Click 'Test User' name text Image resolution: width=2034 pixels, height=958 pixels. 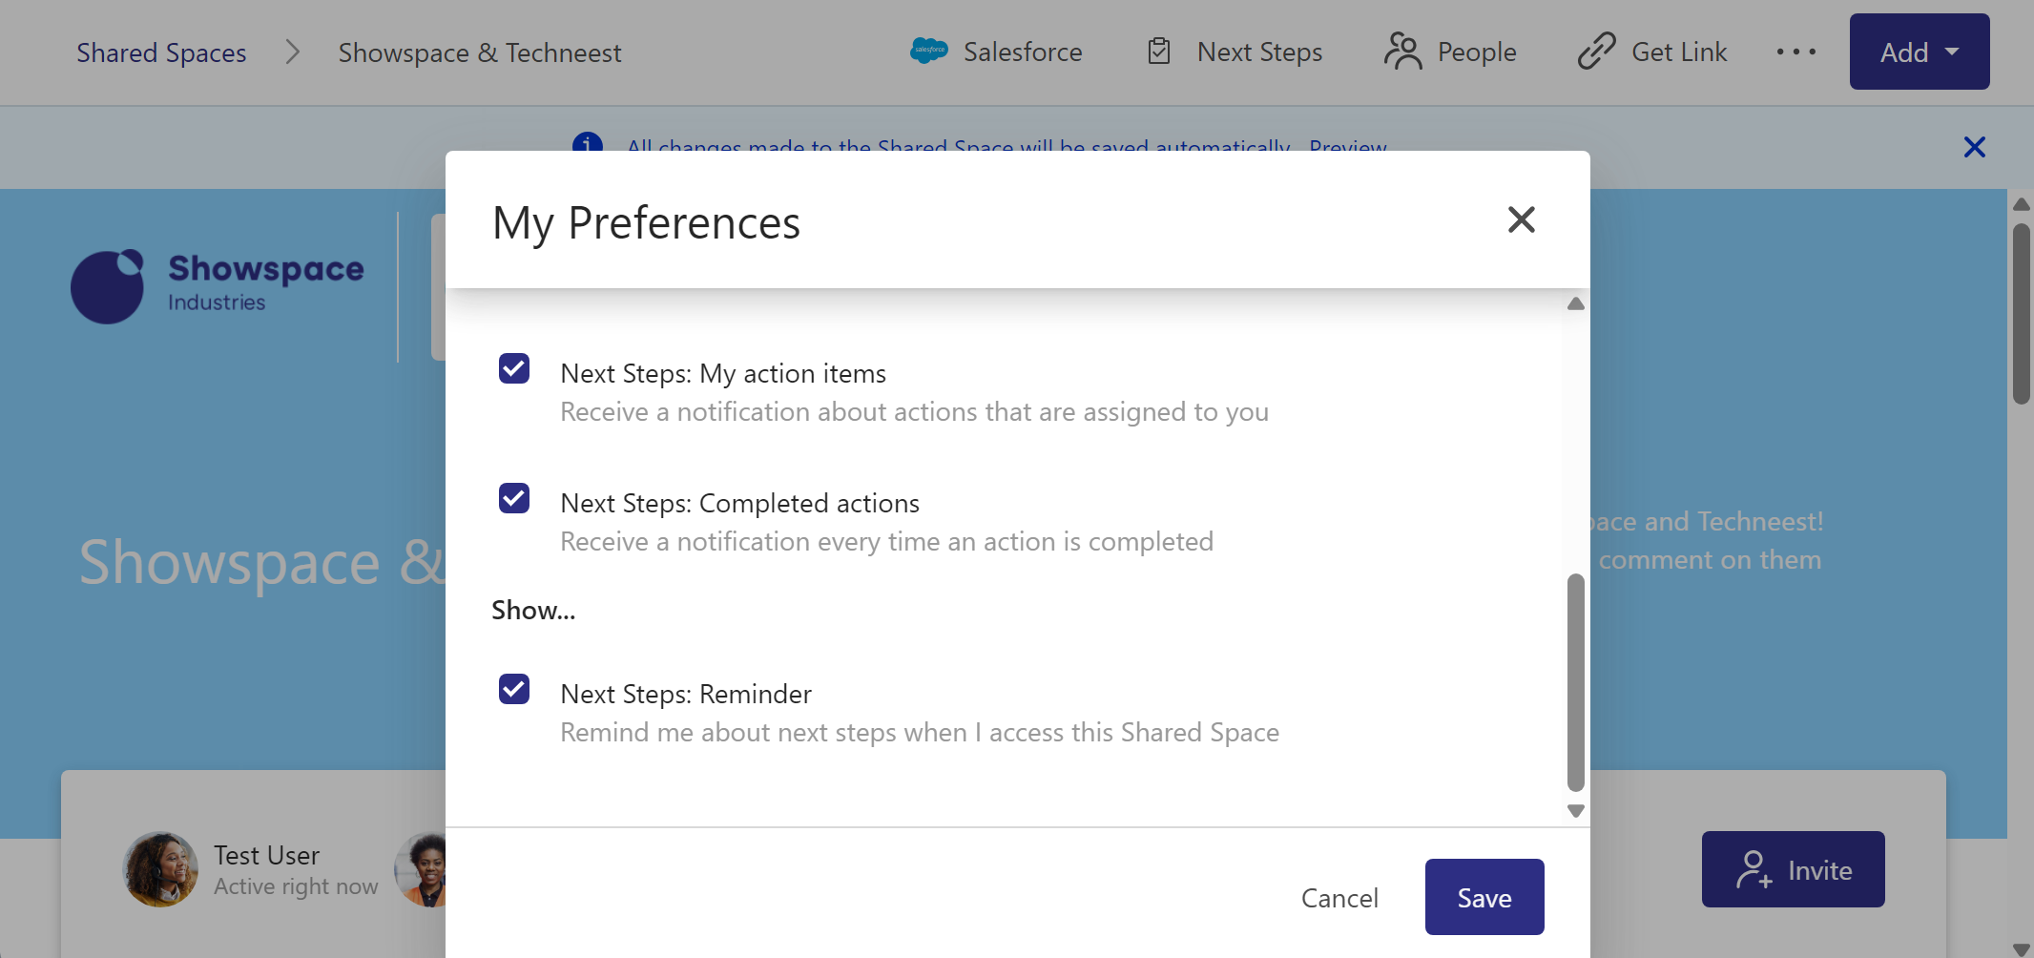click(266, 855)
